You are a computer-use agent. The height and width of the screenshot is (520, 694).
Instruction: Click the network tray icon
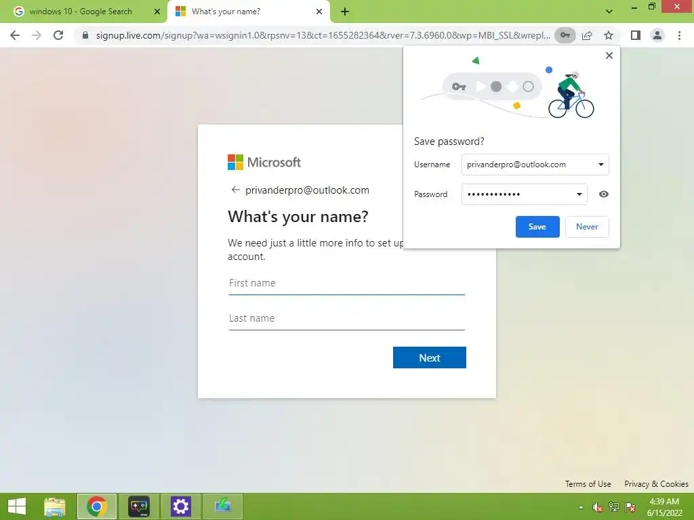pos(614,507)
